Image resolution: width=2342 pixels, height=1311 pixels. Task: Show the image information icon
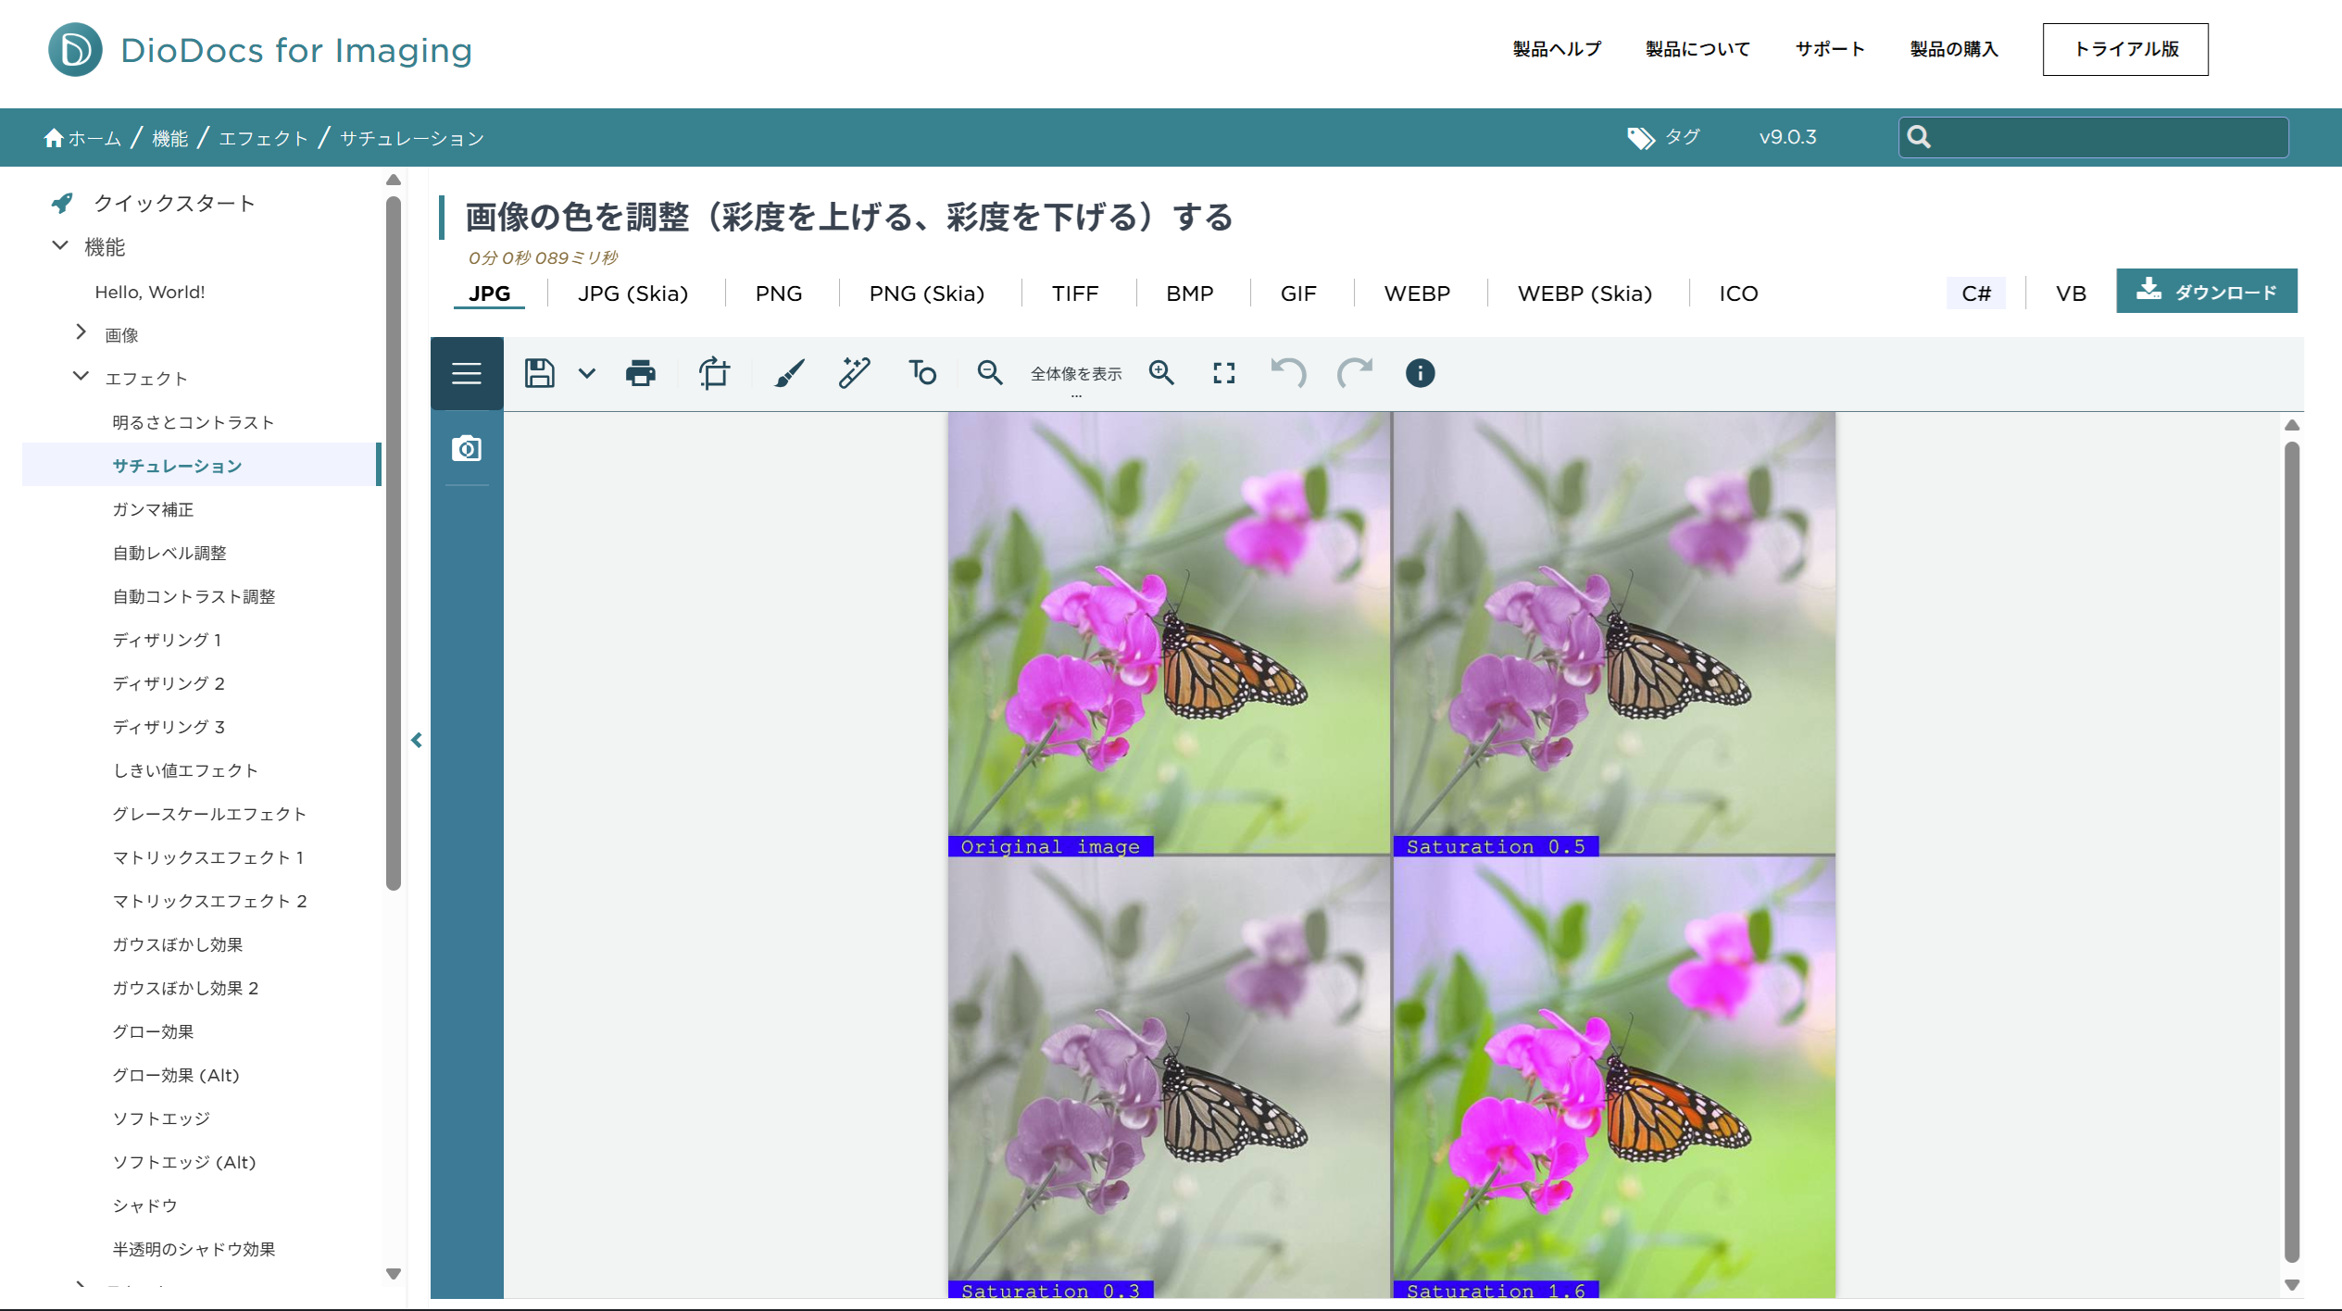pyautogui.click(x=1420, y=373)
